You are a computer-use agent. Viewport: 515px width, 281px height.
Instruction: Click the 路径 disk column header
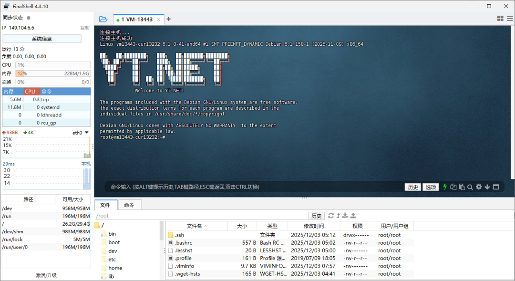(28, 199)
